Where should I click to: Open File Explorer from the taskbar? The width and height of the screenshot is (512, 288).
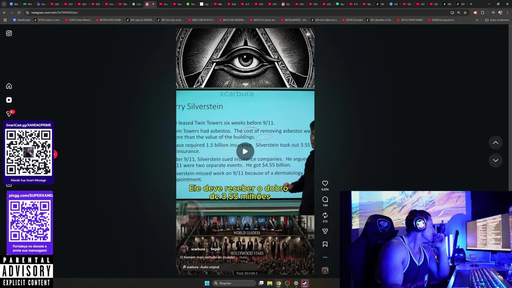coord(270,283)
